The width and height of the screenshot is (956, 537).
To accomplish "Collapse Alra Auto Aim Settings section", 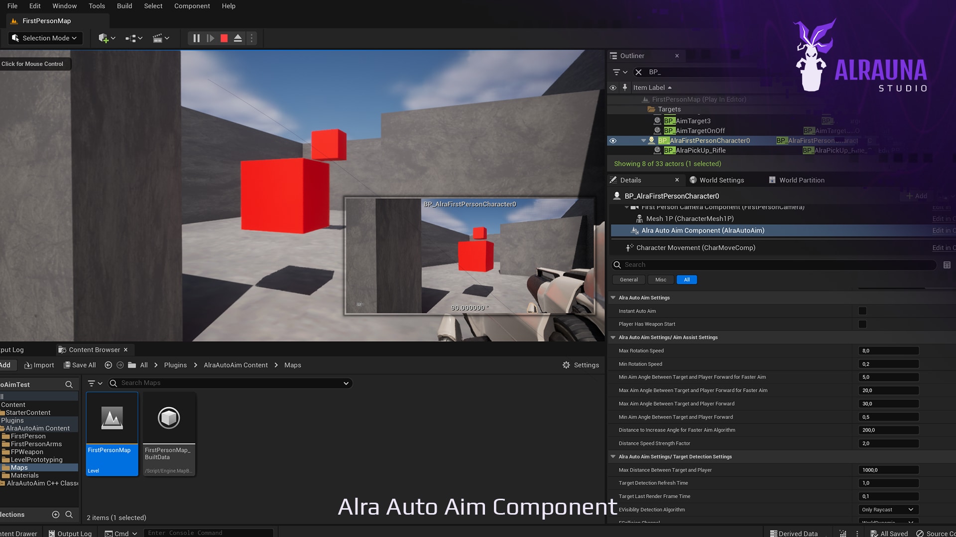I will click(x=613, y=298).
